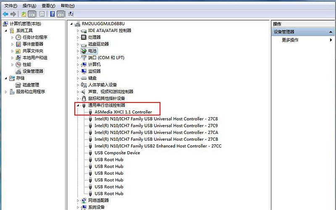Collapse the 存储 tree node
The height and width of the screenshot is (210, 336).
point(6,78)
